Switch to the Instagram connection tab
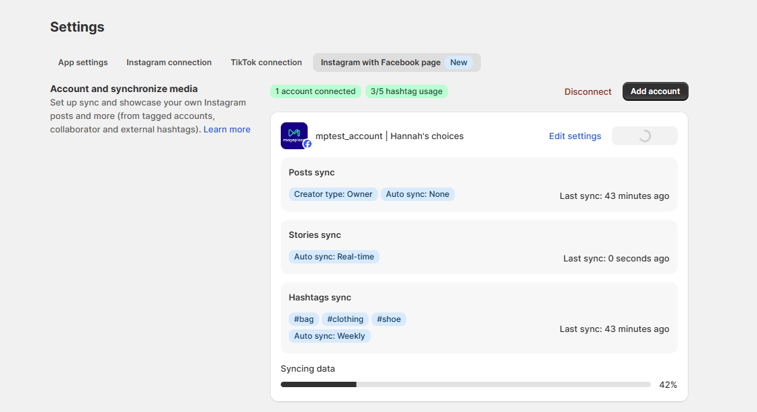Viewport: 757px width, 412px height. tap(169, 63)
